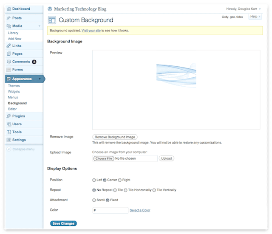272x234 pixels.
Task: Select Fixed attachment radio button
Action: [108, 200]
